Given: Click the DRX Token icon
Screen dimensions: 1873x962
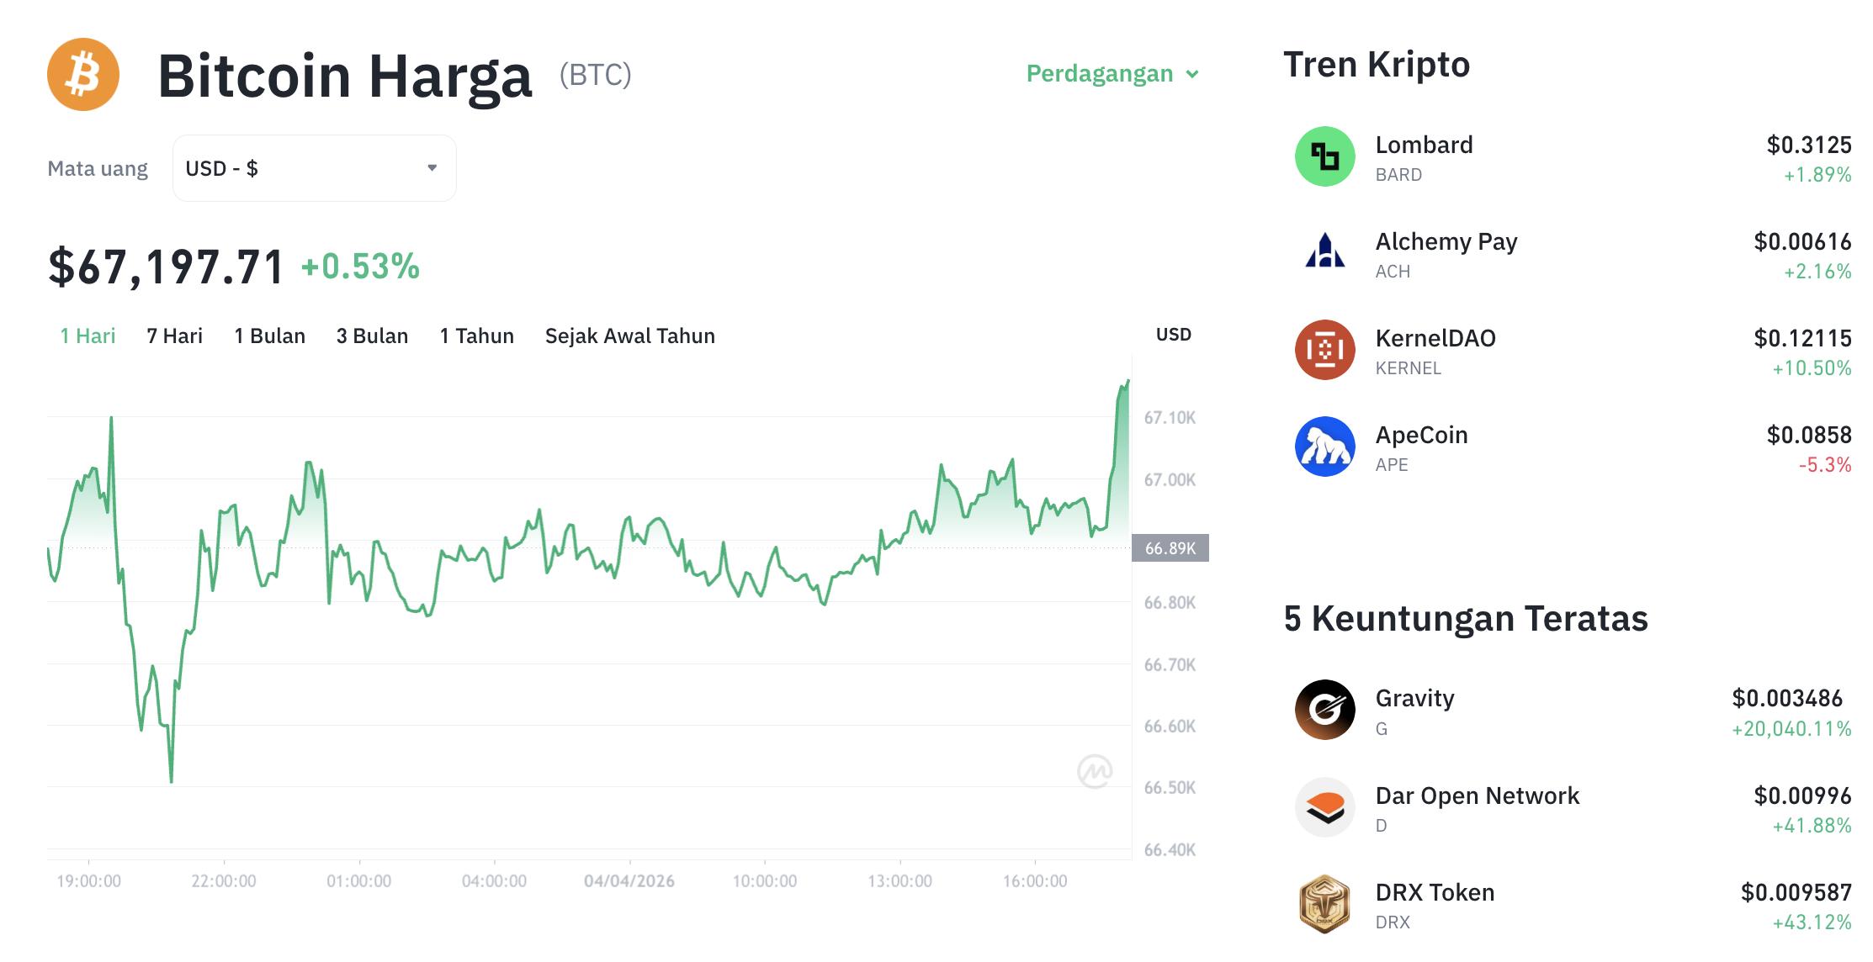Looking at the screenshot, I should point(1324,902).
